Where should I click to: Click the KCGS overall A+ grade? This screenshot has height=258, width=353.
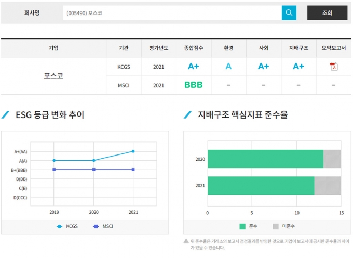point(194,67)
